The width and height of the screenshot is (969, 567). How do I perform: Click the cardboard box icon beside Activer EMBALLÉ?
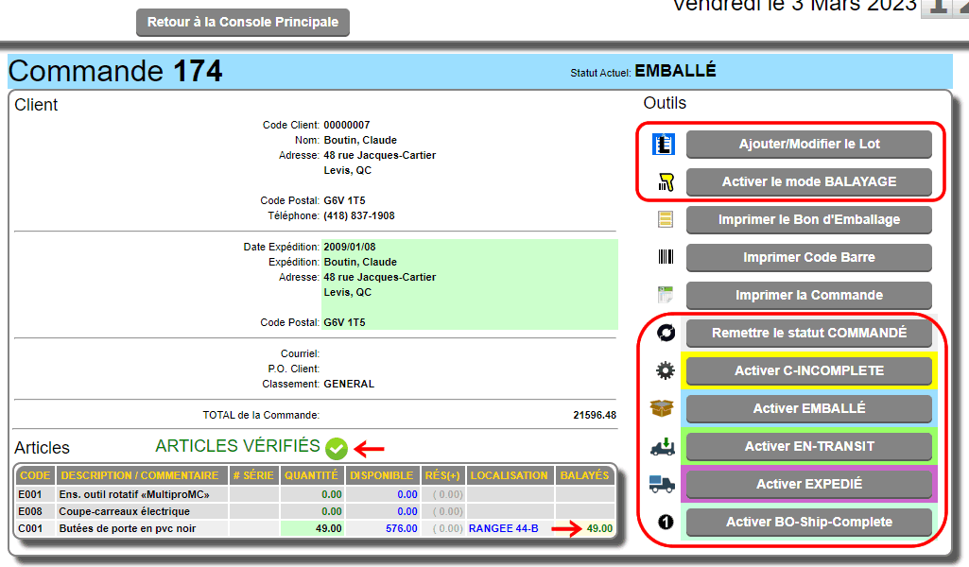click(x=662, y=408)
